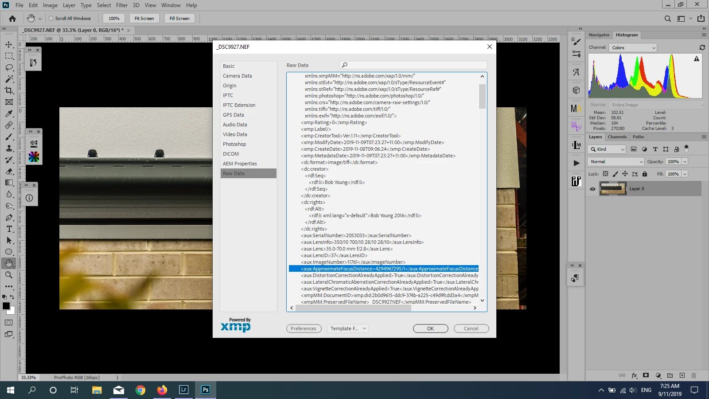709x399 pixels.
Task: Toggle lock all padlock icon
Action: (x=645, y=174)
